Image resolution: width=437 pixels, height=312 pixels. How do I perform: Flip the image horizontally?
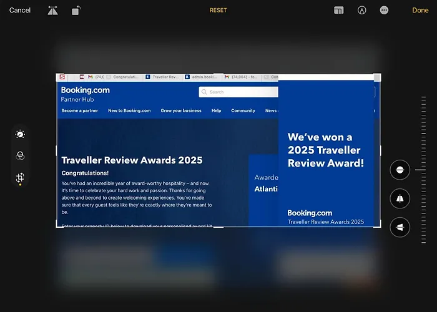[x=52, y=11]
